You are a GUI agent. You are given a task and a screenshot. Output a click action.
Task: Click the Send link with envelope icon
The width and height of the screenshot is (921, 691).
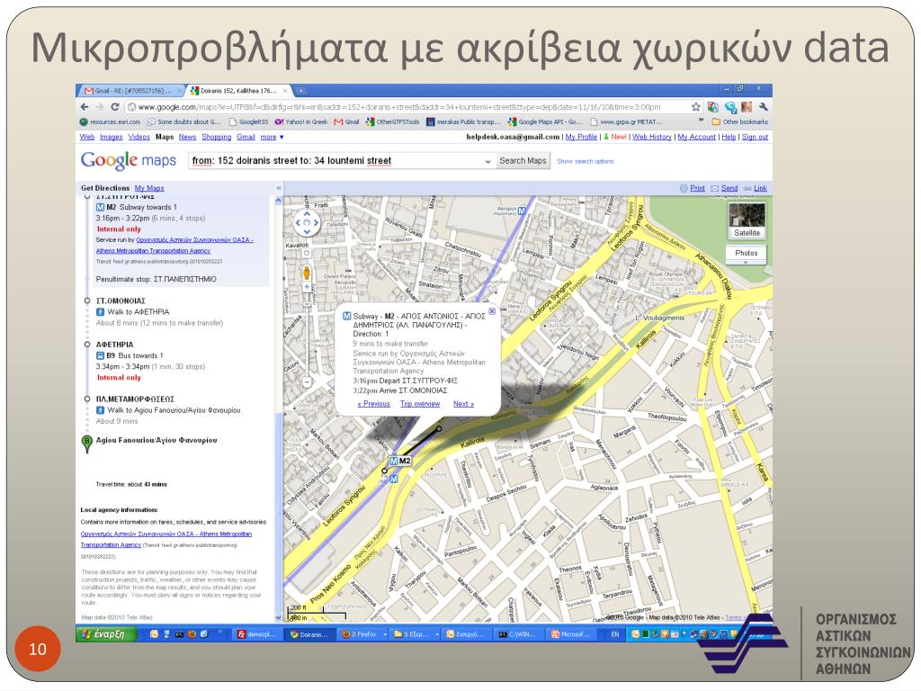tap(724, 188)
